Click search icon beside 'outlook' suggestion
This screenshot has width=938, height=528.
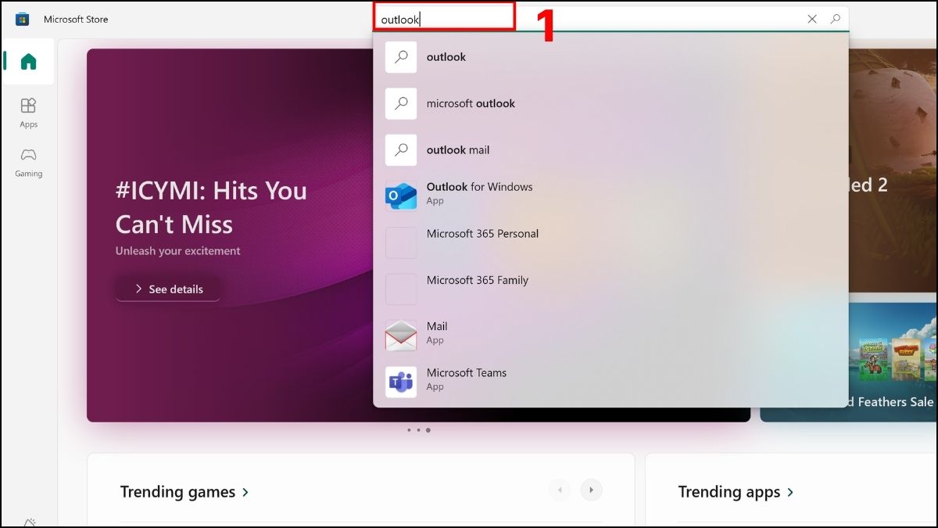pos(401,57)
